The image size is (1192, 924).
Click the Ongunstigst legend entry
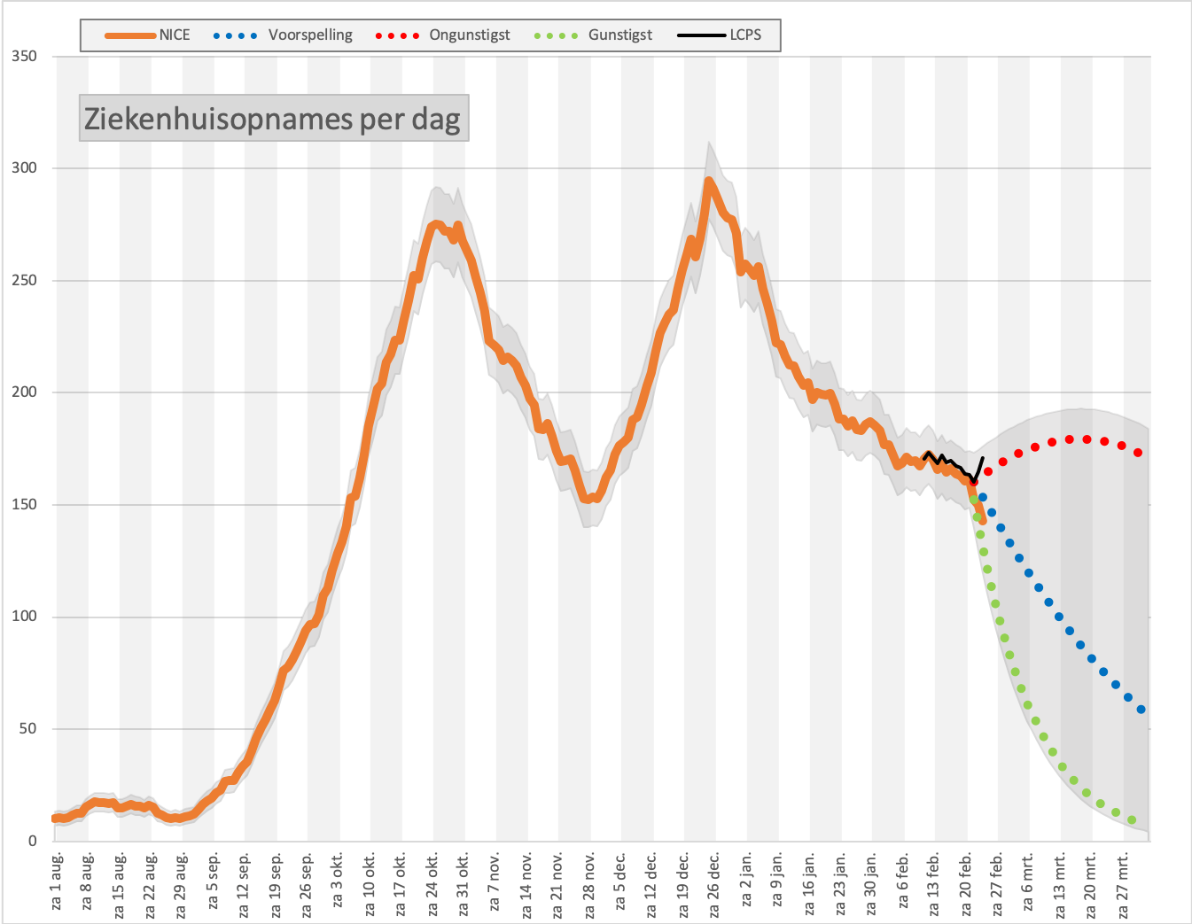pyautogui.click(x=442, y=35)
